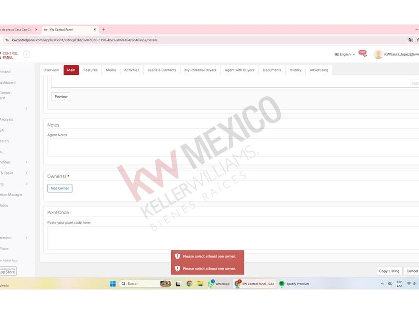Open the notifications bell icon
This screenshot has width=419, height=314.
tap(363, 54)
